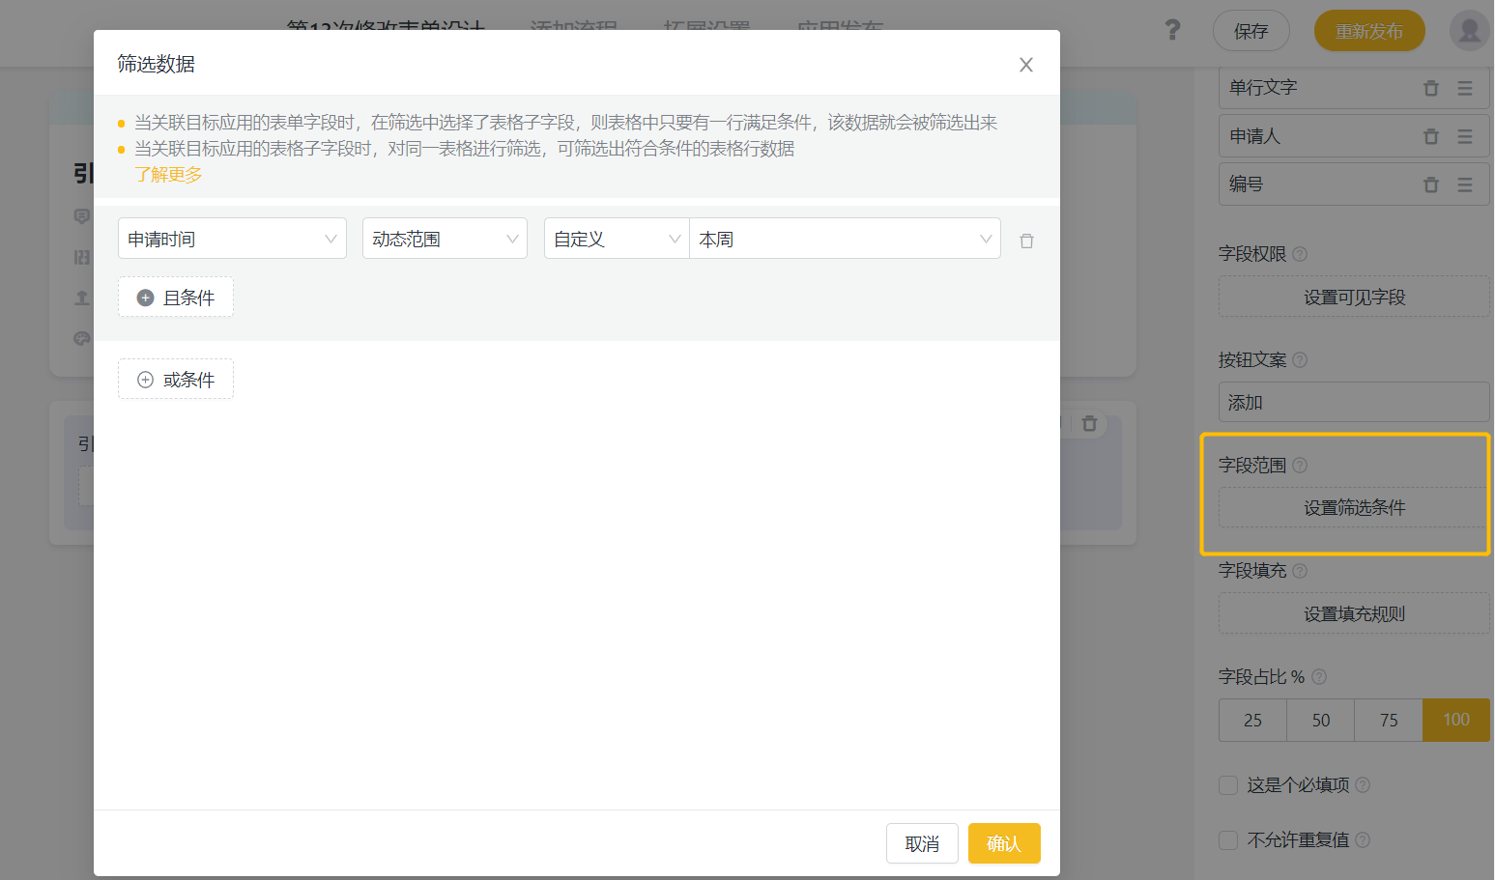This screenshot has height=880, width=1495.
Task: Click 设置填充规则 button
Action: (1354, 613)
